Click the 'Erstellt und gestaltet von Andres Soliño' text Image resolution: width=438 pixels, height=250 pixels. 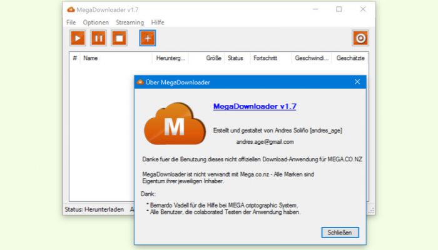[278, 130]
